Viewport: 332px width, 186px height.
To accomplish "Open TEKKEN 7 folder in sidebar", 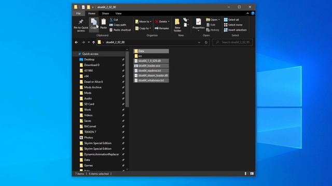I will coord(90,132).
